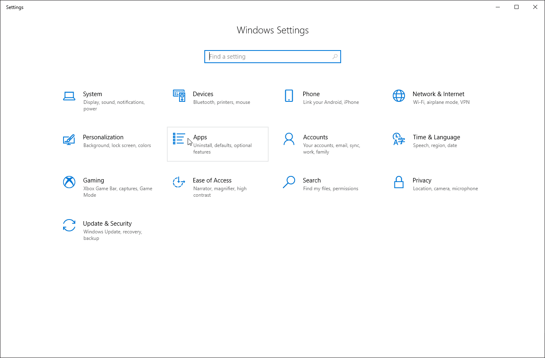Click the Gaming Xbox icon
The height and width of the screenshot is (358, 545).
pos(69,182)
